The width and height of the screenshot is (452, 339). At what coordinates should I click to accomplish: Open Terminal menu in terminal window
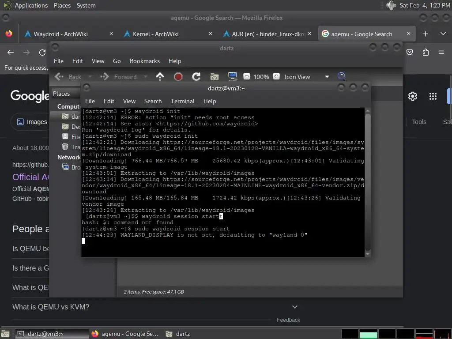click(182, 101)
